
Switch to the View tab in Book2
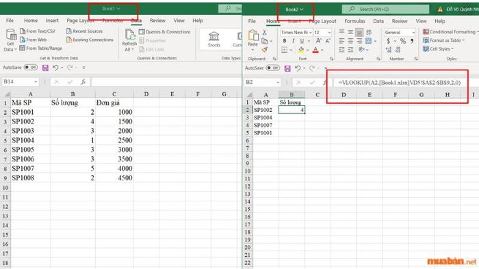click(421, 21)
